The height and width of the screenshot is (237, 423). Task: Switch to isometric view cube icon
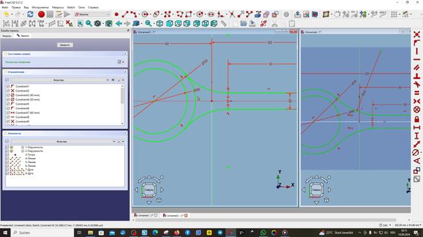tap(159, 24)
